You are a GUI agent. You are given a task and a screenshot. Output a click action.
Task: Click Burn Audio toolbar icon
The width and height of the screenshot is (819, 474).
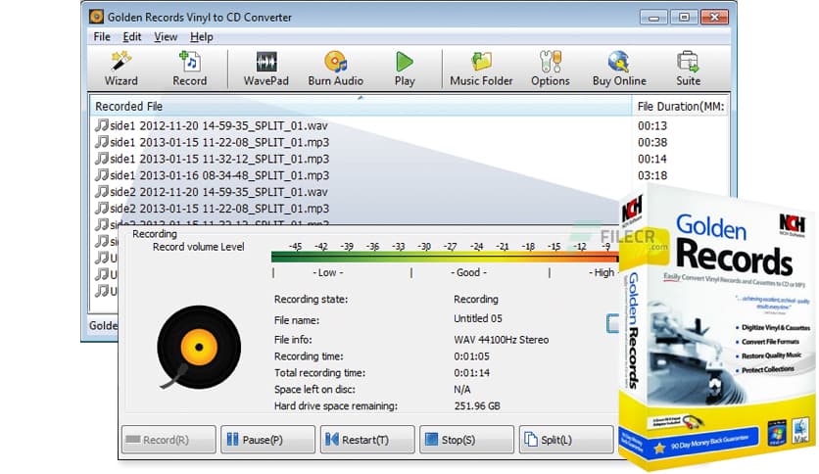pos(335,69)
